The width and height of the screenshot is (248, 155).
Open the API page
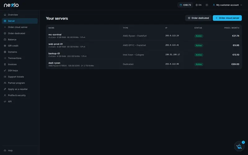[x=20, y=102]
